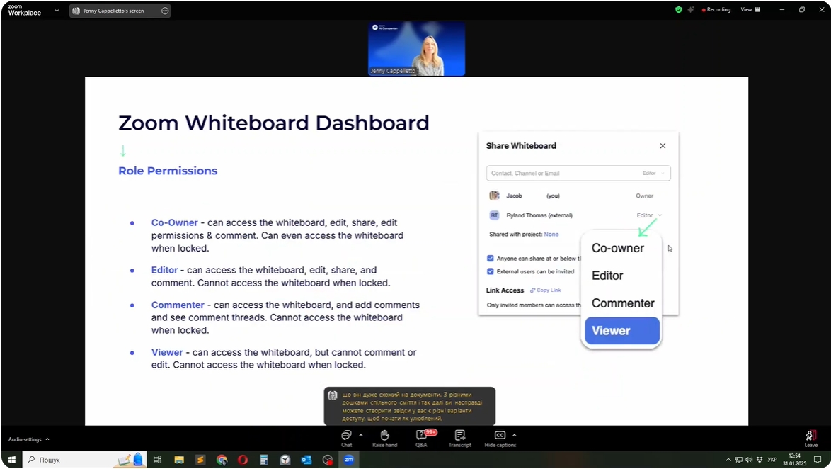Close the Share Whiteboard dialog
The width and height of the screenshot is (831, 469).
tap(663, 146)
